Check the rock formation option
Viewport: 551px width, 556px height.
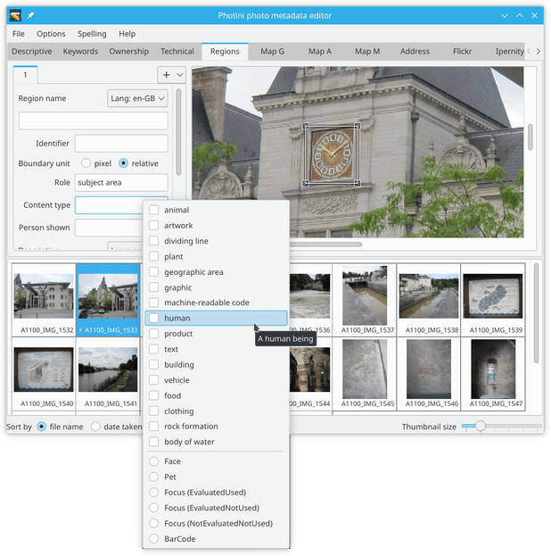153,427
